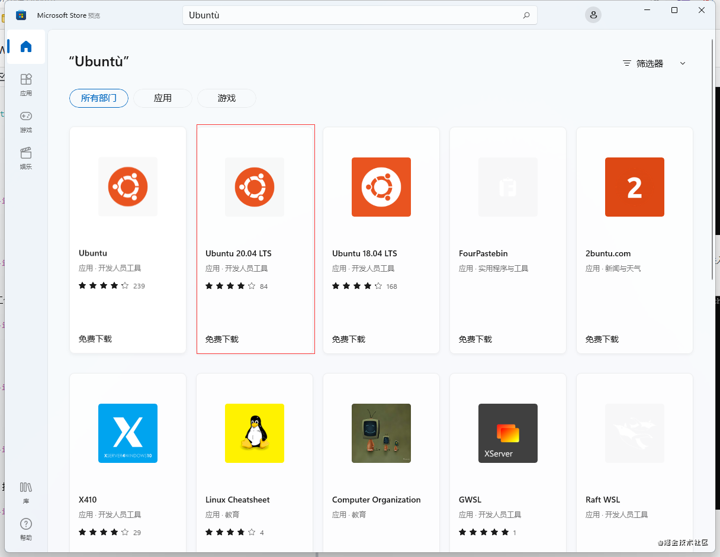Click the Raft WSL app icon

coord(635,433)
